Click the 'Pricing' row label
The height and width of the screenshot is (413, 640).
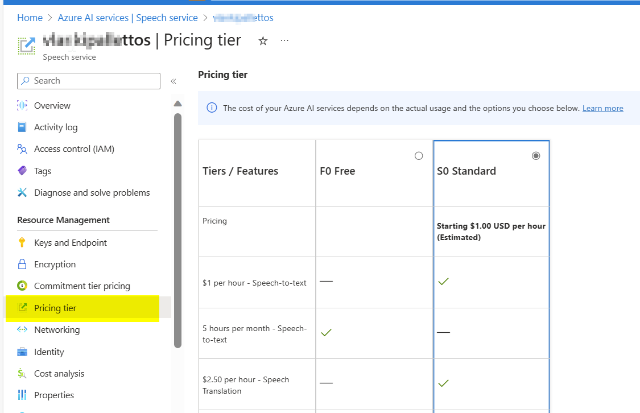point(214,221)
